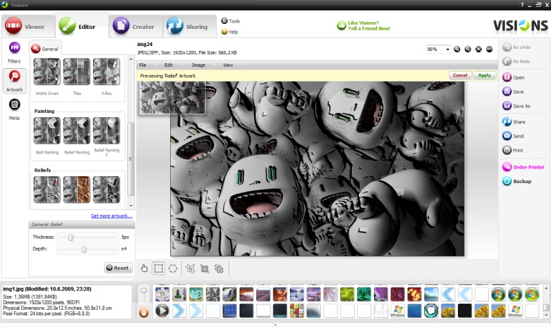This screenshot has width=551, height=327.
Task: Click the artwork list scroll-down arrow
Action: (x=131, y=206)
